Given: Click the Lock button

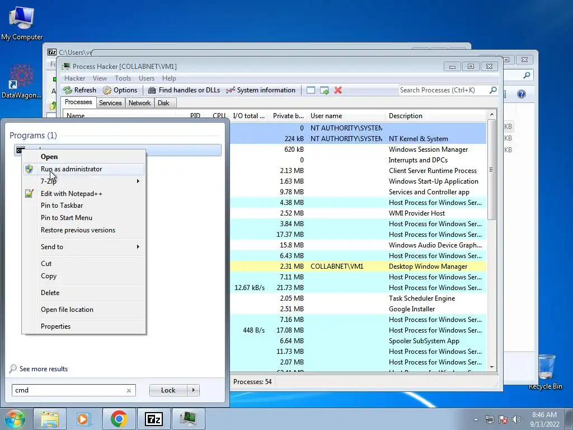Looking at the screenshot, I should point(168,390).
